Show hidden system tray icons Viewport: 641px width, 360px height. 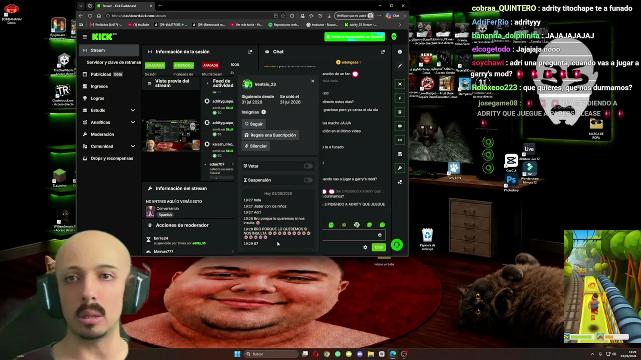[592, 354]
